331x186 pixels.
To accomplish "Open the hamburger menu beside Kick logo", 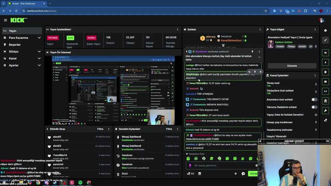I will (5, 20).
